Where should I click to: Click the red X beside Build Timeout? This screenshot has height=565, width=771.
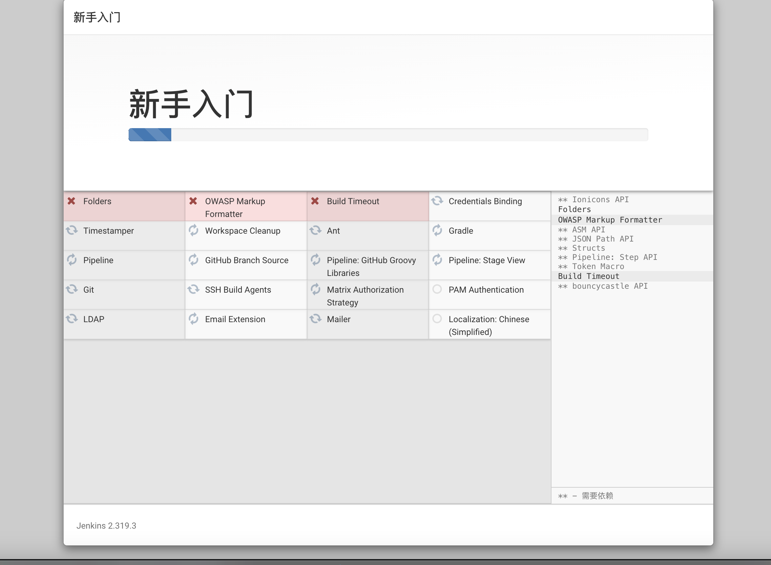pos(316,201)
